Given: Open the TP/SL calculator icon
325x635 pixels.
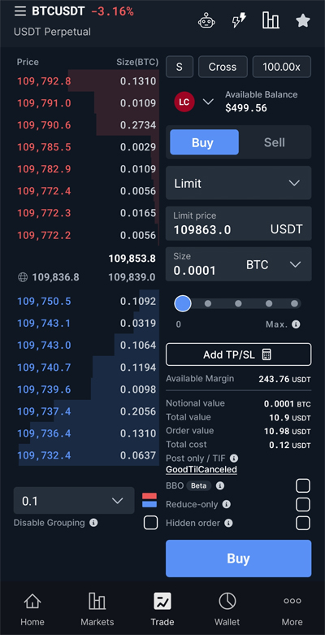Looking at the screenshot, I should pyautogui.click(x=266, y=354).
